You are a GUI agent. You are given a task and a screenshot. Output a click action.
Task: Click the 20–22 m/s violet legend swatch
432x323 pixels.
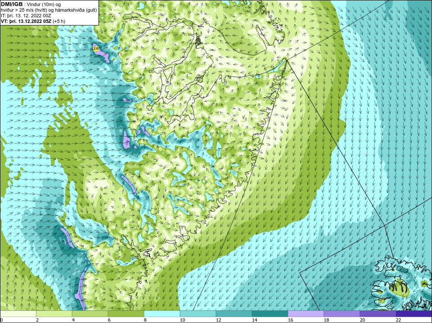click(378, 313)
